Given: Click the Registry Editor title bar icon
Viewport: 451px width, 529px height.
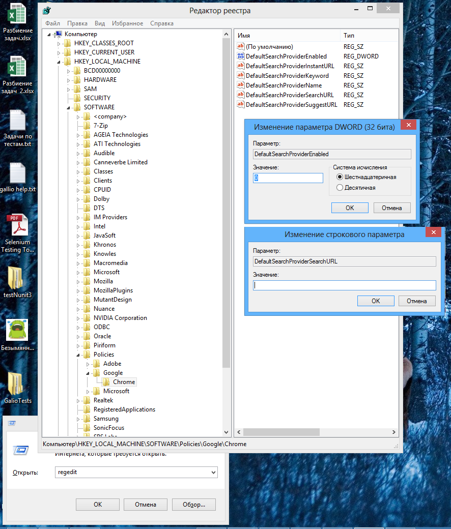Looking at the screenshot, I should point(47,10).
